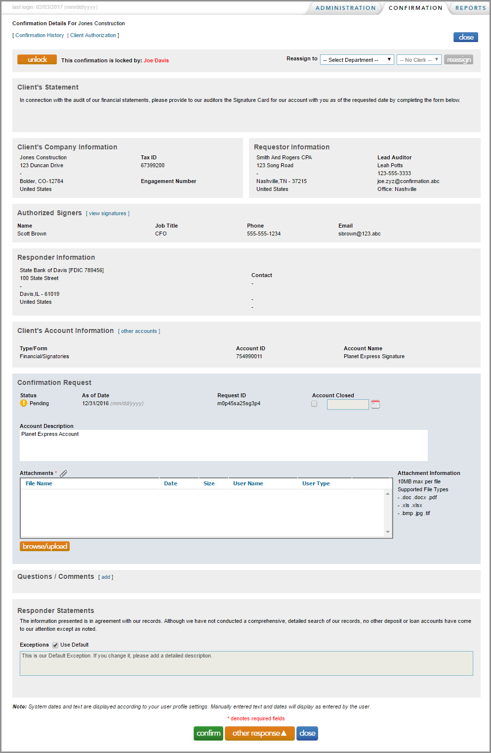The width and height of the screenshot is (491, 753).
Task: Switch to the REPORTS tab
Action: (x=470, y=8)
